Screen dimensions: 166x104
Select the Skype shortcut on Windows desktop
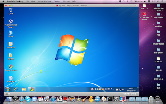pyautogui.click(x=11, y=34)
